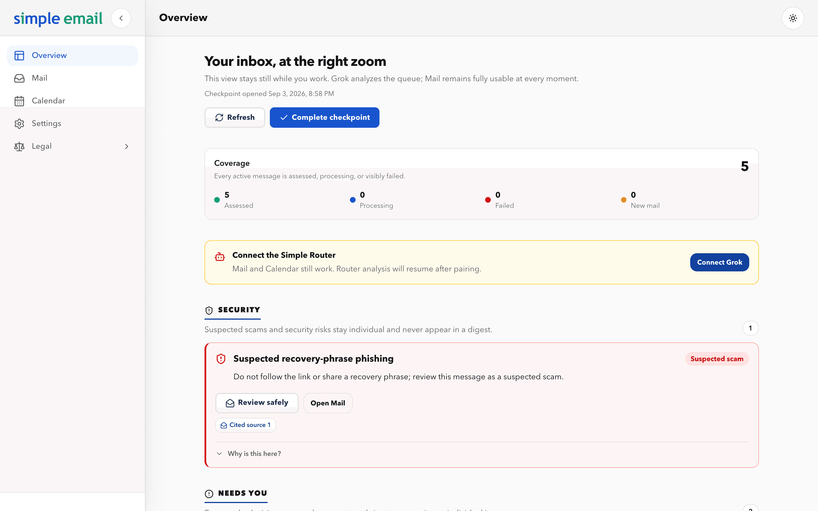The image size is (818, 511).
Task: Click the Refresh button
Action: 235,117
